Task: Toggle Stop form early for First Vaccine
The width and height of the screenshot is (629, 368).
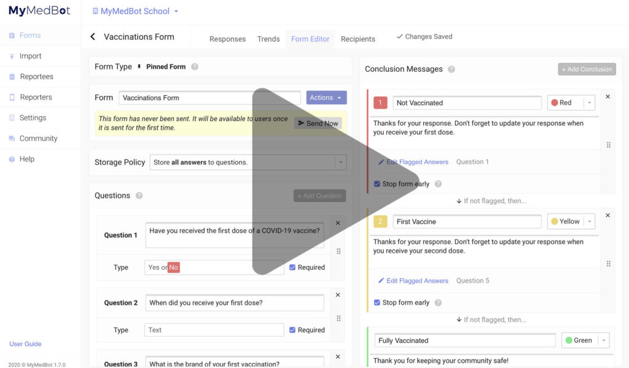Action: tap(377, 303)
